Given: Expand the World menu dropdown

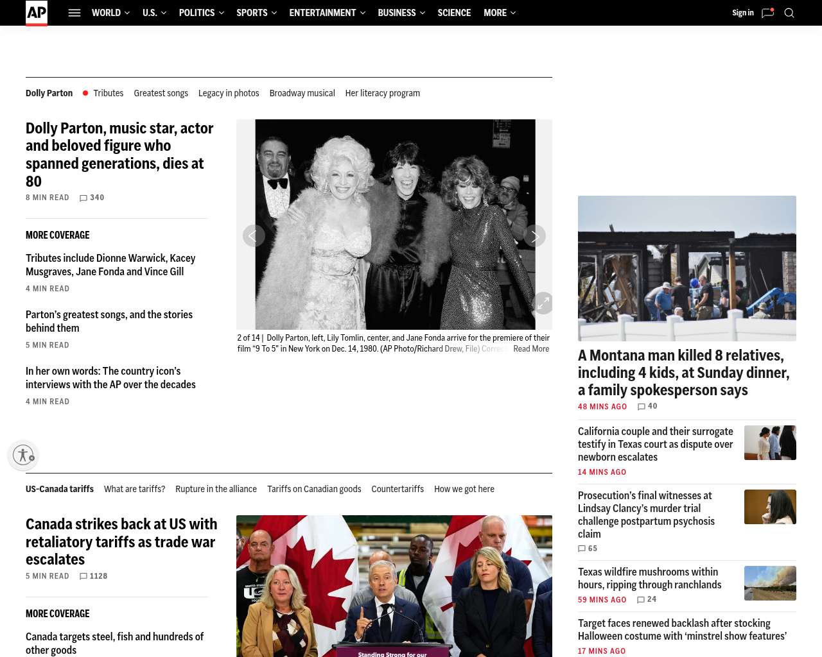Looking at the screenshot, I should pos(110,13).
